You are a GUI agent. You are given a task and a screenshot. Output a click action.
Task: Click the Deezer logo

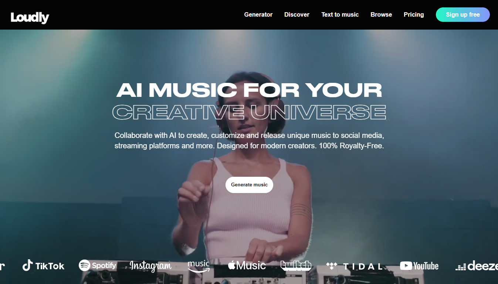(477, 266)
